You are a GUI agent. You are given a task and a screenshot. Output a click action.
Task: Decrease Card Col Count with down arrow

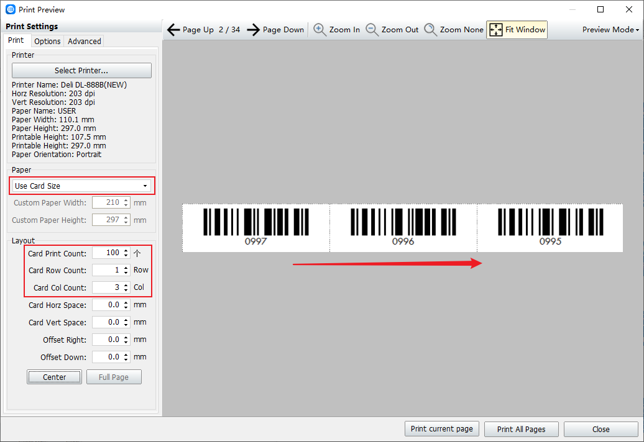point(126,291)
